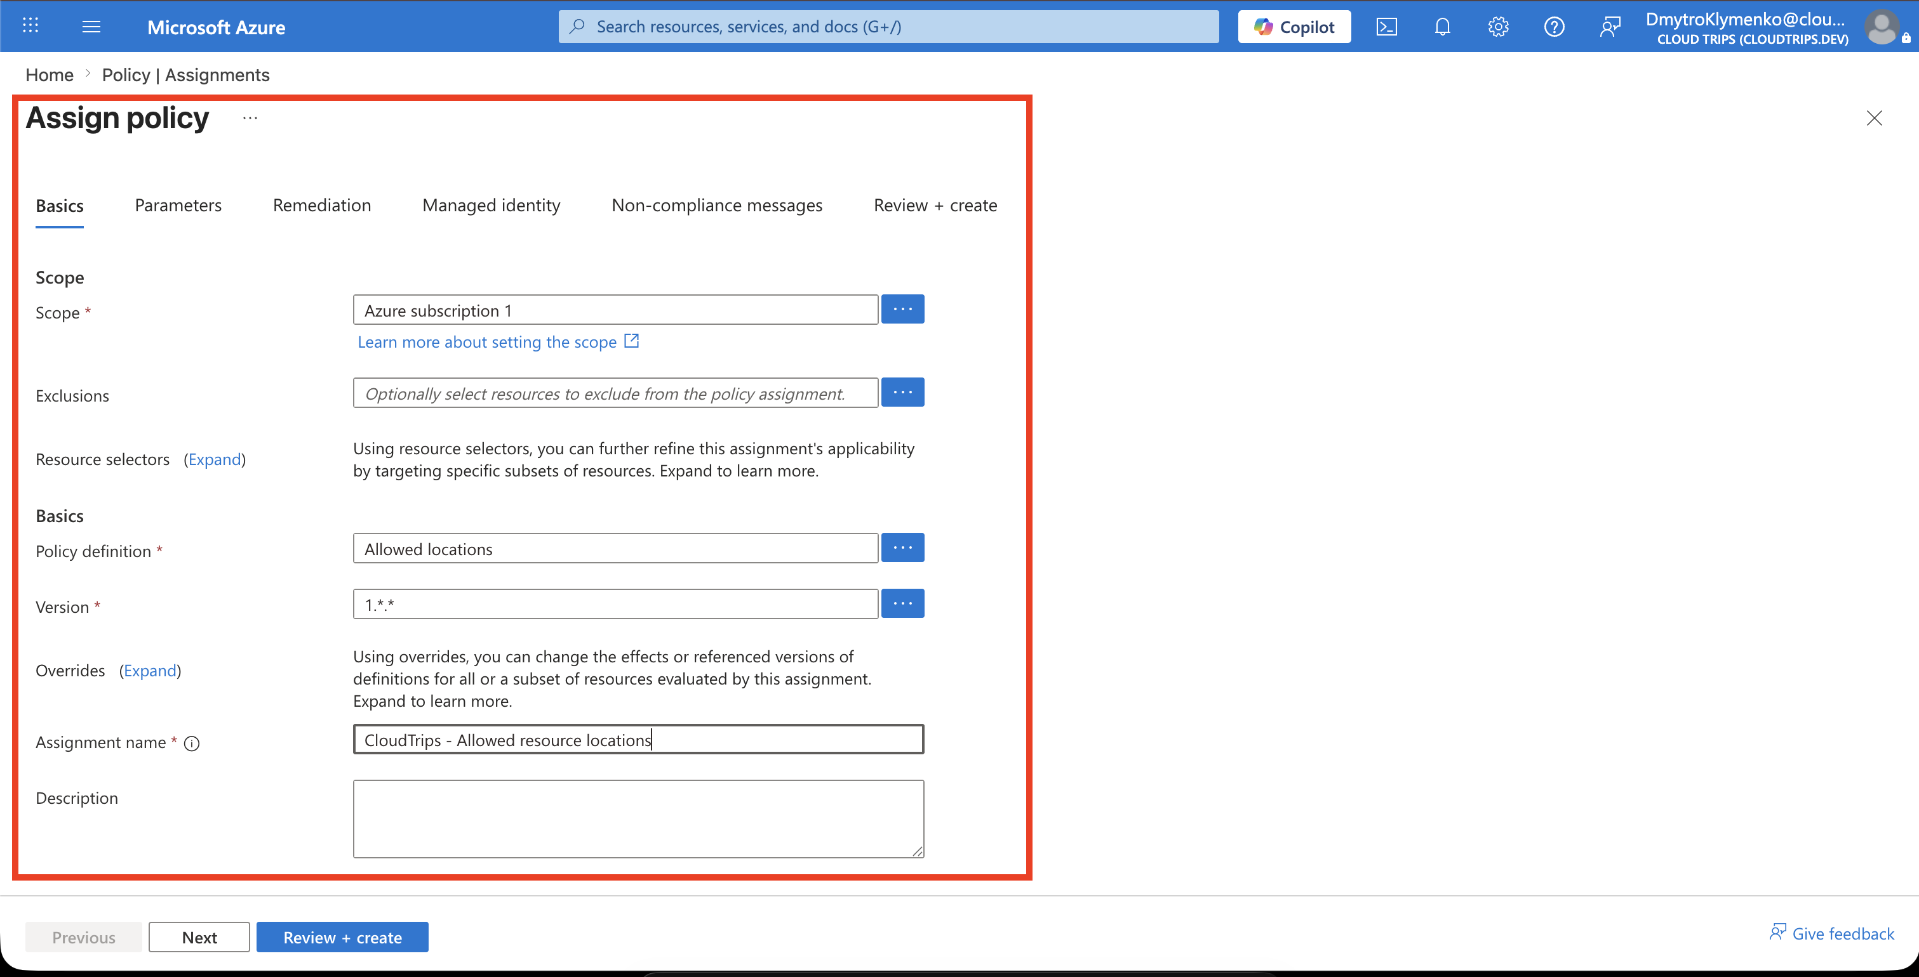The image size is (1919, 977).
Task: Click the Home breadcrumb
Action: 49,75
